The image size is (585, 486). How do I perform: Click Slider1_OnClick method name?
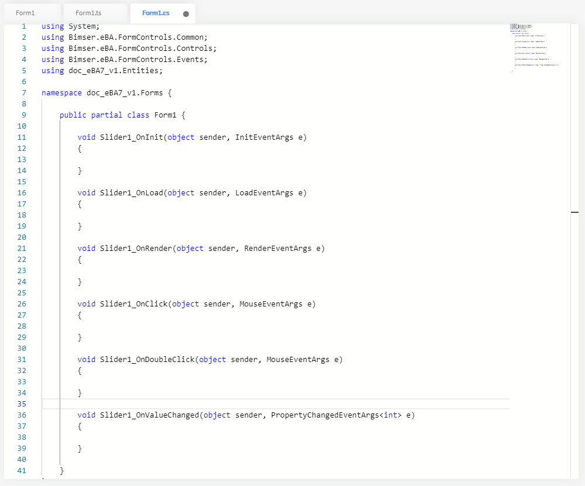[133, 304]
